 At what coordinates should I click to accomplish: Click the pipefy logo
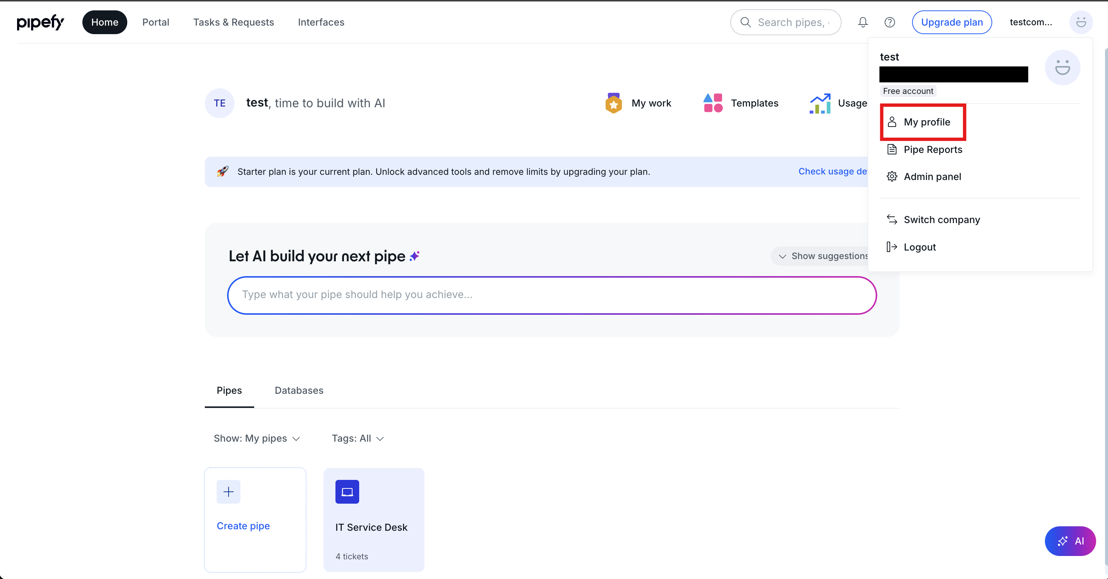pyautogui.click(x=40, y=22)
